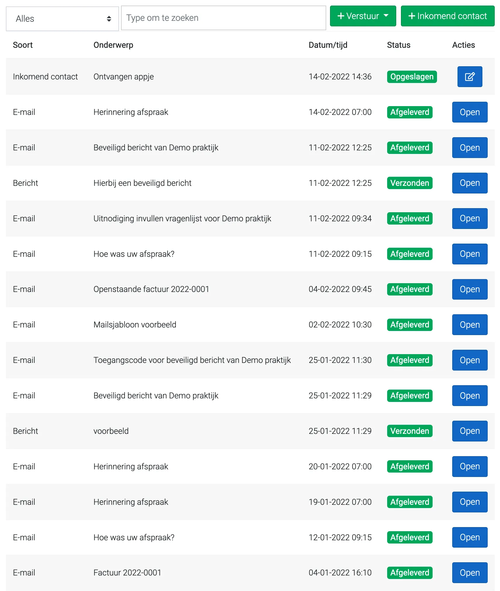Click the Datum/tijd column header
Image resolution: width=500 pixels, height=591 pixels.
point(328,45)
